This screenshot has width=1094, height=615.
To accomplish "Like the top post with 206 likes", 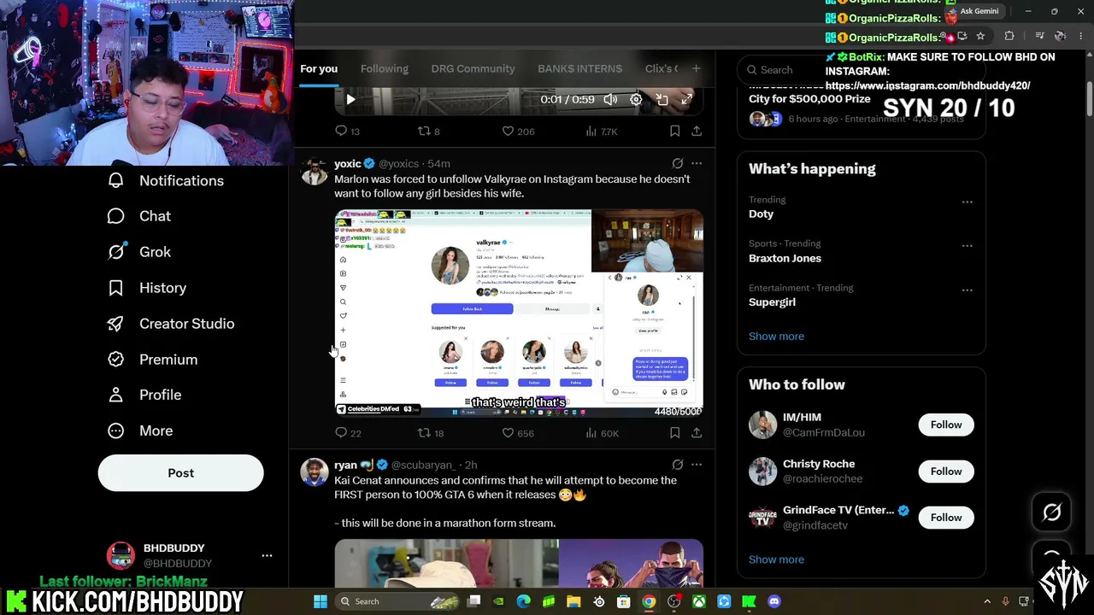I will pyautogui.click(x=518, y=131).
